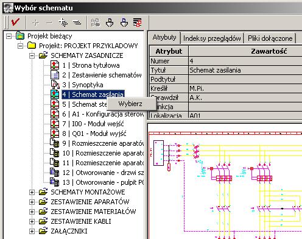Collapse the Projekt bieżący root node

9,37
